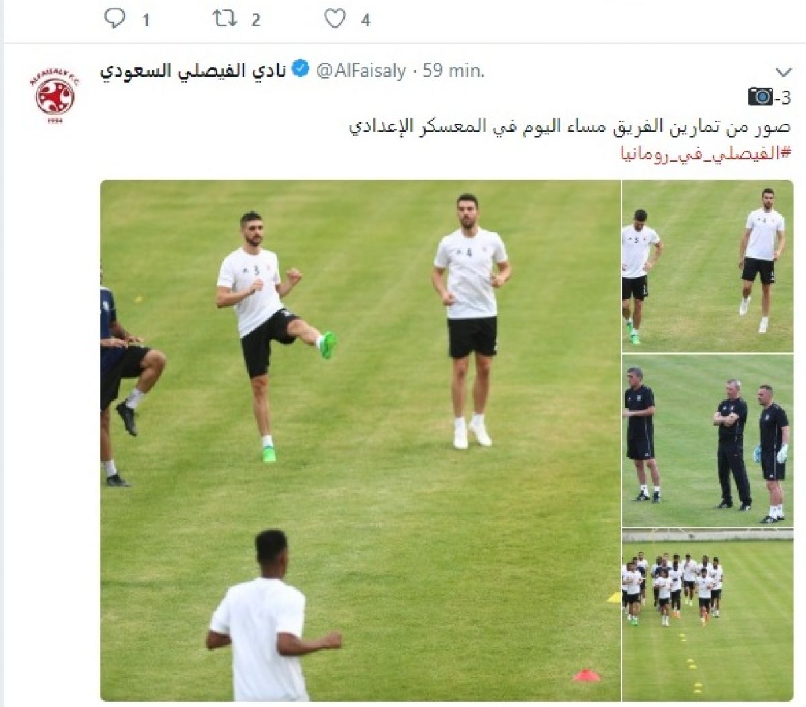The height and width of the screenshot is (707, 806).
Task: Open thumbnail of team jogging group
Action: tap(707, 615)
